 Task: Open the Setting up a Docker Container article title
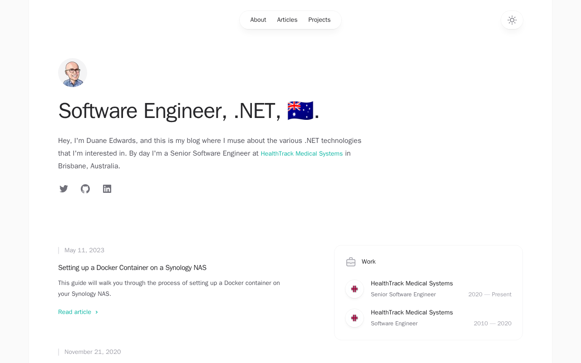click(x=132, y=268)
